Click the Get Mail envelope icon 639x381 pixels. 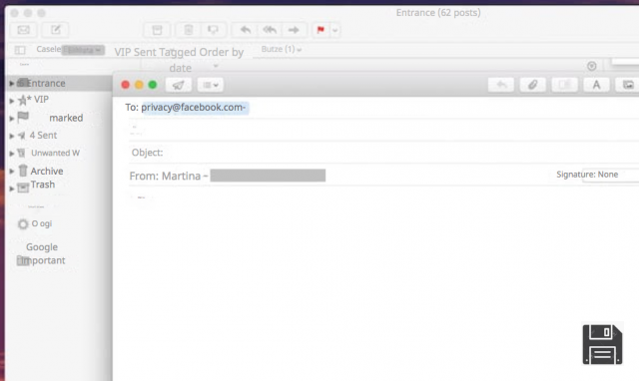[x=23, y=30]
